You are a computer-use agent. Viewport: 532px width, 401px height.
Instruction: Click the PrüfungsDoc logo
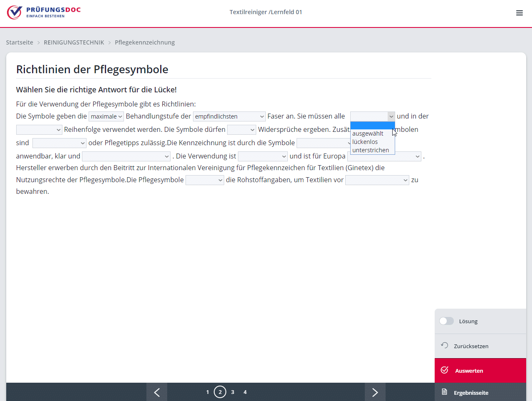point(44,12)
